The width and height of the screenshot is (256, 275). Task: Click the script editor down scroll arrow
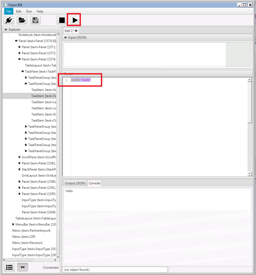(x=249, y=174)
